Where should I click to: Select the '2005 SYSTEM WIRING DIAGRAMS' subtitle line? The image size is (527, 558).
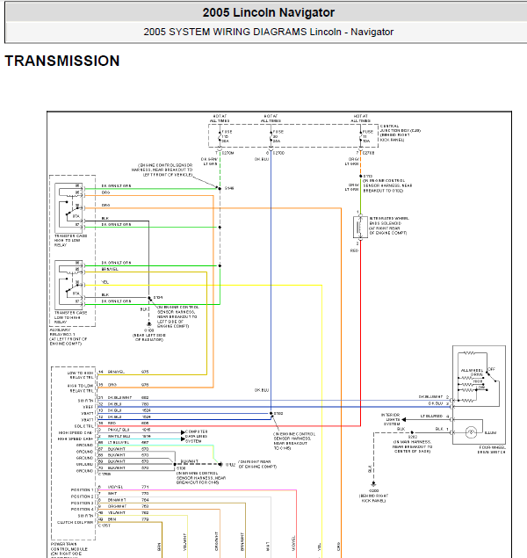click(269, 32)
